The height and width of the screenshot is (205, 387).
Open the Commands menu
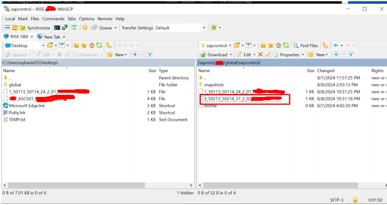tap(53, 19)
